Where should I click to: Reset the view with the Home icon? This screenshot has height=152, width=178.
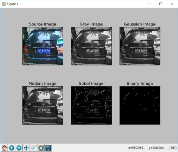(4, 148)
